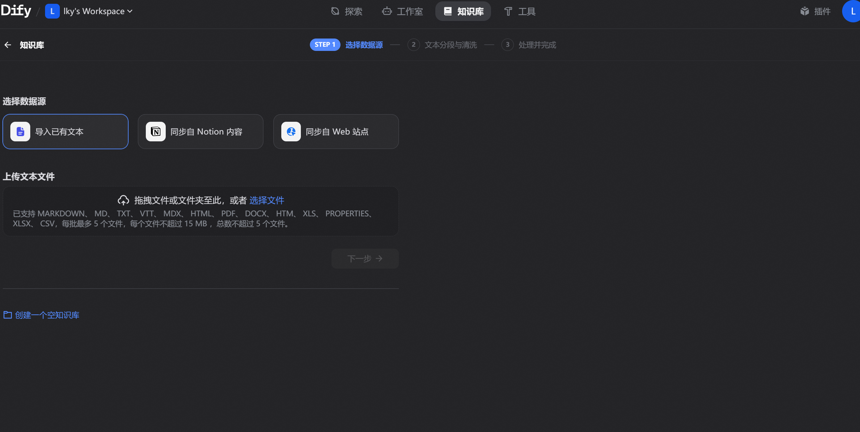Click the back arrow next to 知识库
This screenshot has height=432, width=860.
[8, 45]
